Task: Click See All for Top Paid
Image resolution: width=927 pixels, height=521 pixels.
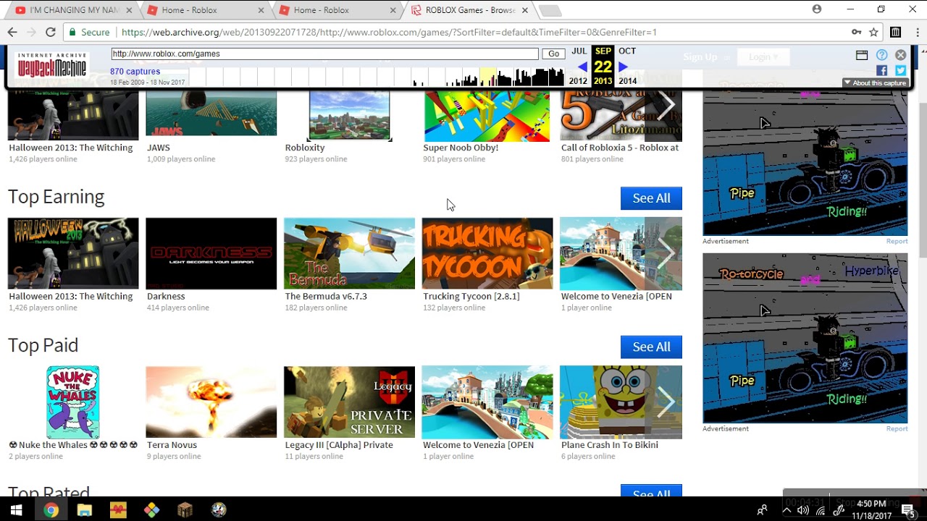Action: coord(651,347)
